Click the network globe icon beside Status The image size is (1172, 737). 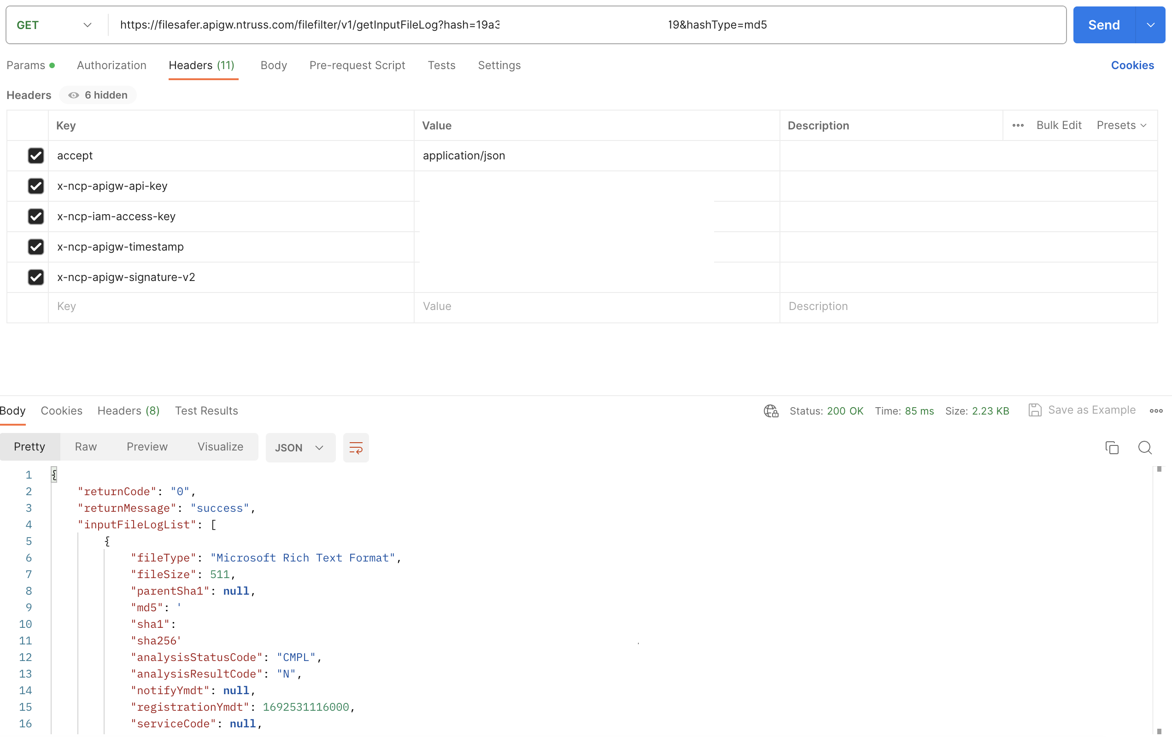(771, 411)
